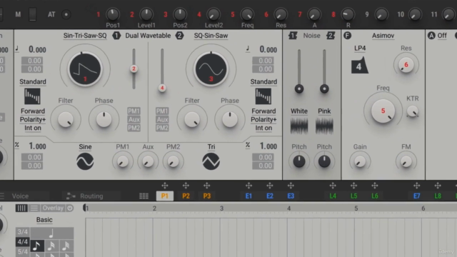Click the move handle above E7
457x257 pixels.
(x=416, y=186)
